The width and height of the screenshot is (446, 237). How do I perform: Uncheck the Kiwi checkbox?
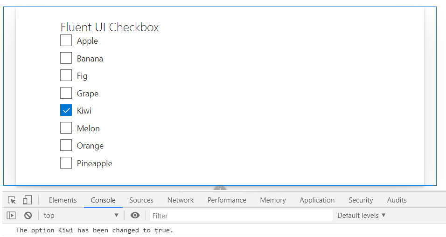[x=66, y=111]
